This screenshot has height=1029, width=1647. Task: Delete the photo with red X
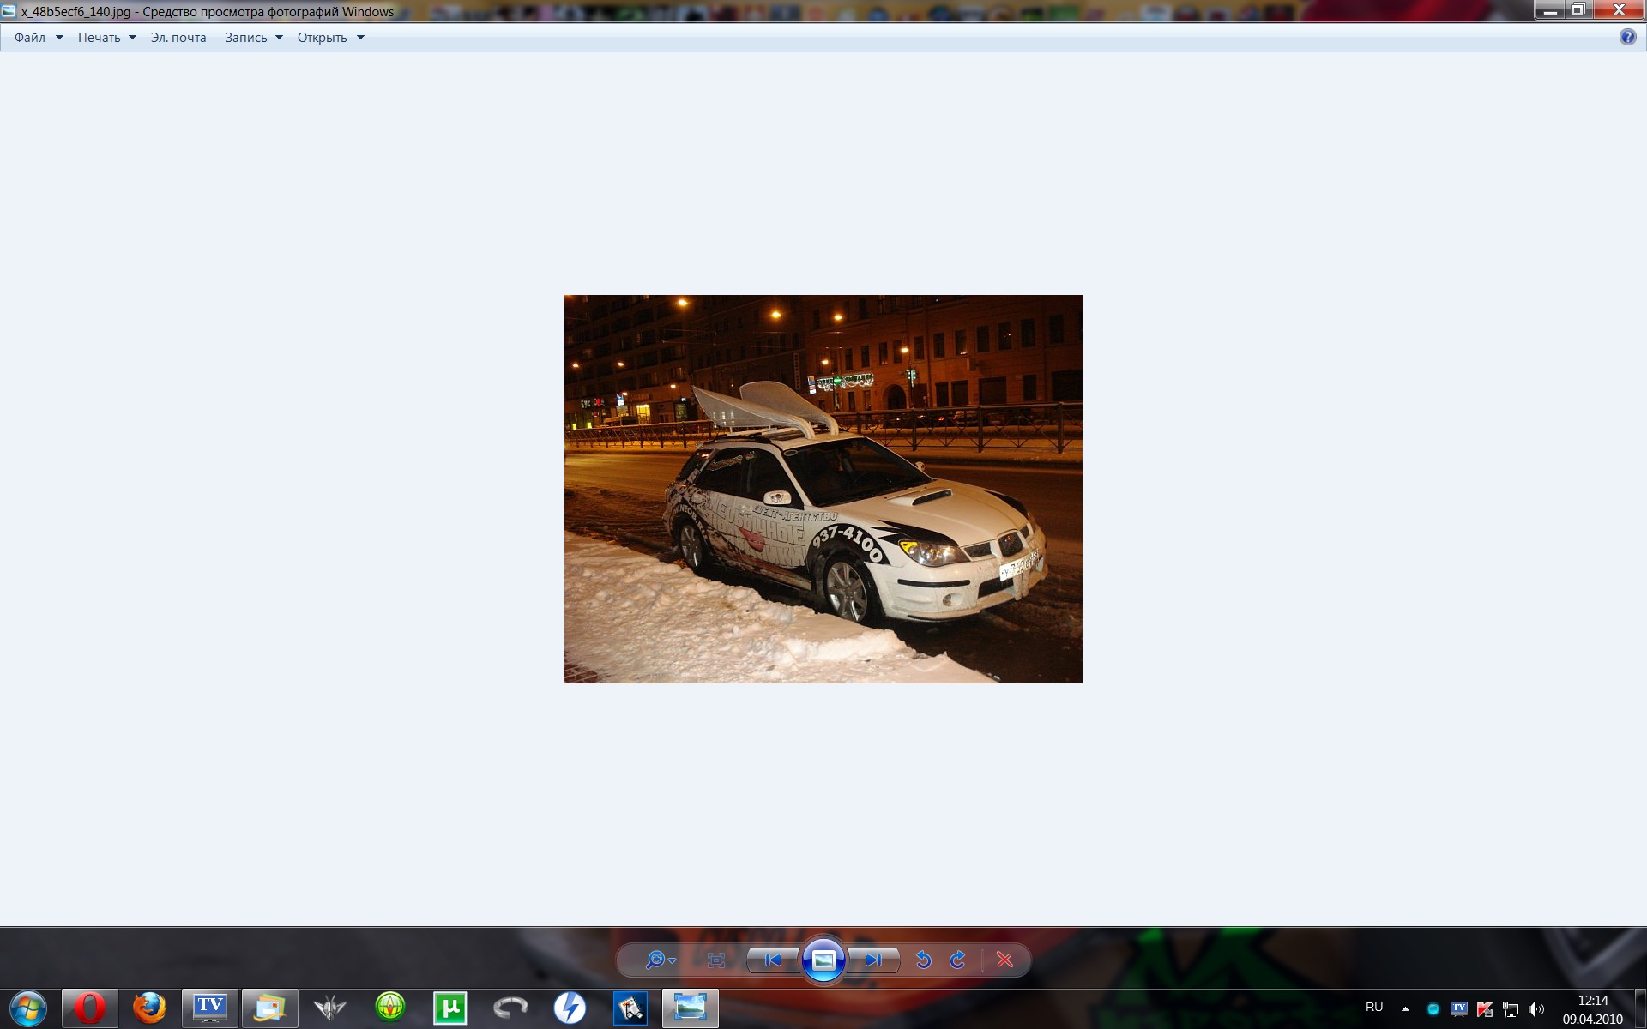1004,960
